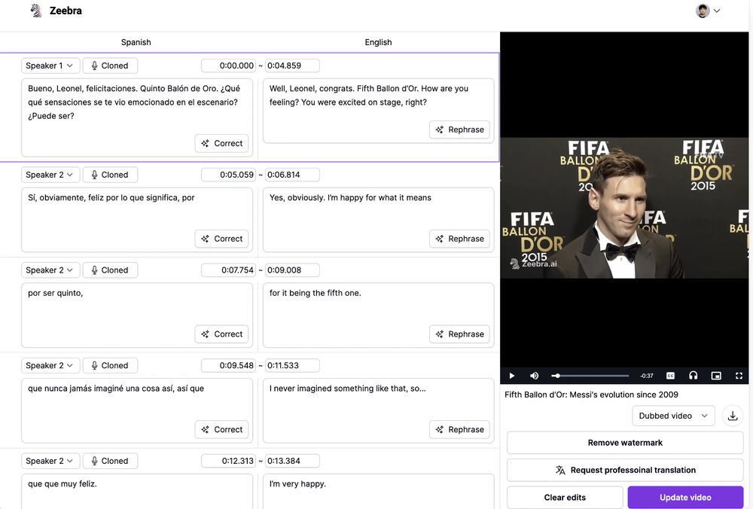Edit English text 'Well, Leonel, congrats'
Image resolution: width=753 pixels, height=509 pixels.
pos(379,111)
